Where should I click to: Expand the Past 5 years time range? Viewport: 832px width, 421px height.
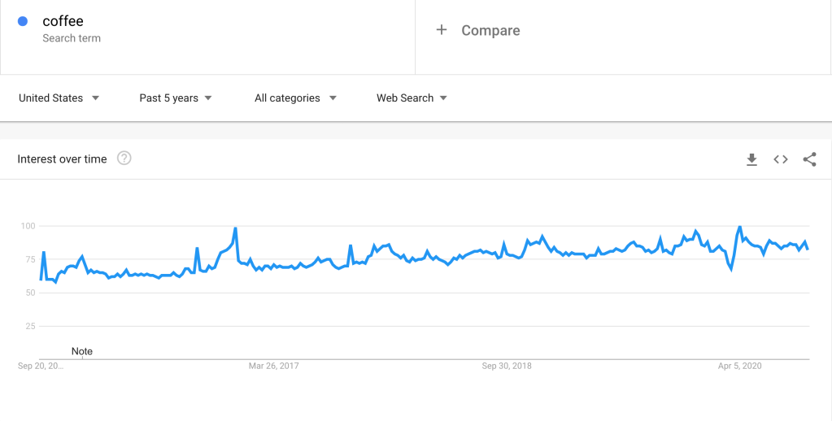(175, 98)
